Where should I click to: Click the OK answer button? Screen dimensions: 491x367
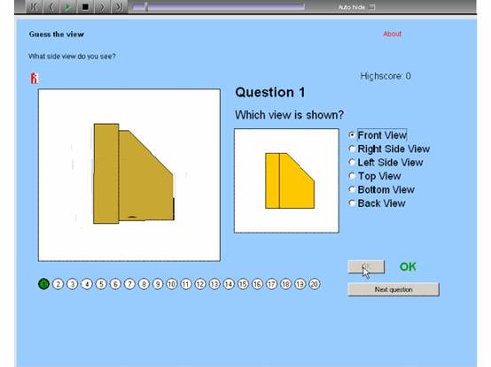[x=366, y=266]
